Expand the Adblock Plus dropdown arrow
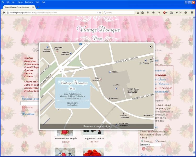Viewport: 196px width, 157px height. click(x=167, y=13)
